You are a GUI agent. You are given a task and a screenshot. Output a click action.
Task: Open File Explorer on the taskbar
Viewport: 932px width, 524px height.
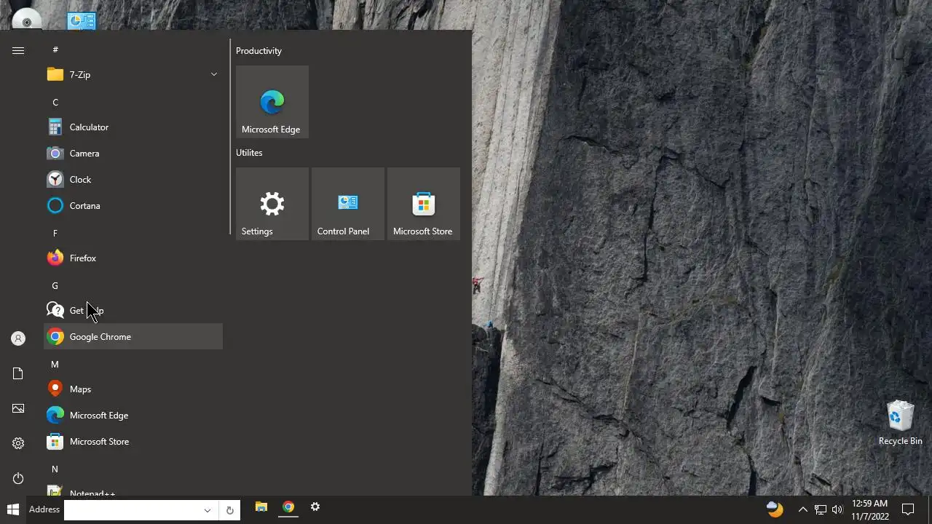pos(261,507)
